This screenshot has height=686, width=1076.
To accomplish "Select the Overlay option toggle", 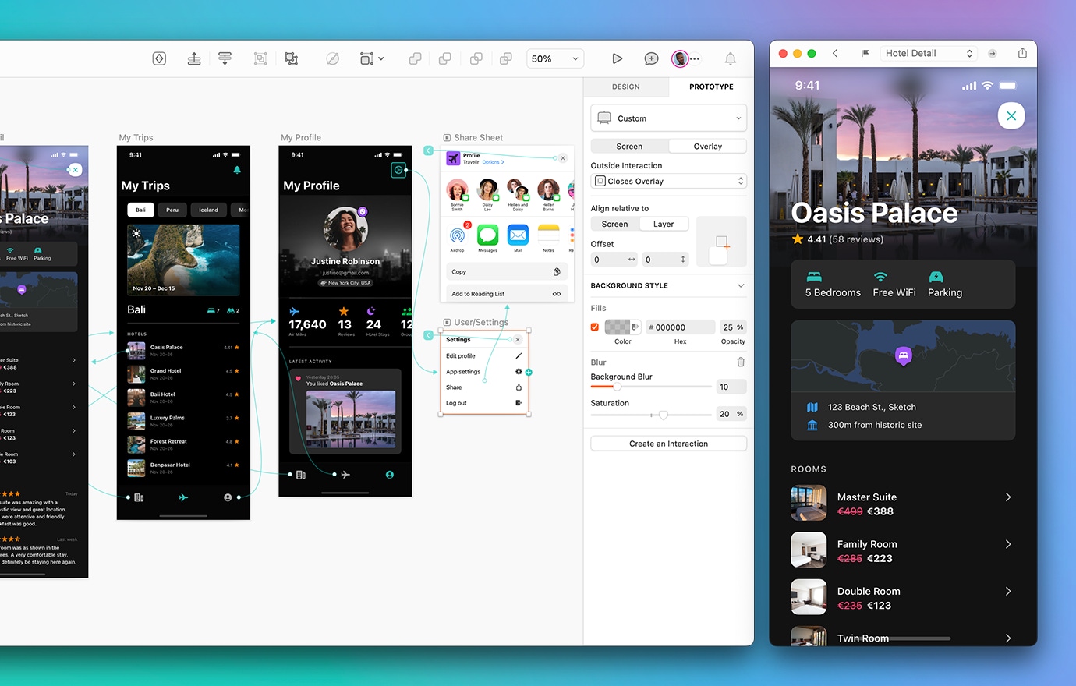I will click(x=707, y=146).
